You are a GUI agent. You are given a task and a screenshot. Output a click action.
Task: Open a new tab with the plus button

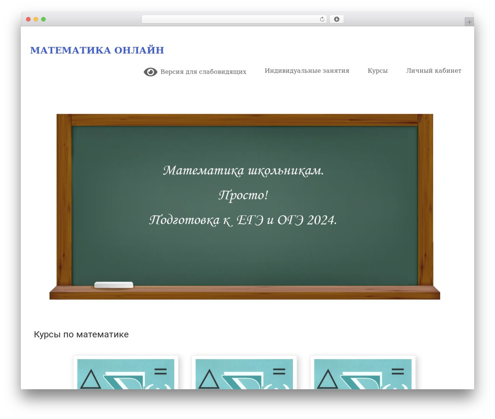tap(469, 22)
